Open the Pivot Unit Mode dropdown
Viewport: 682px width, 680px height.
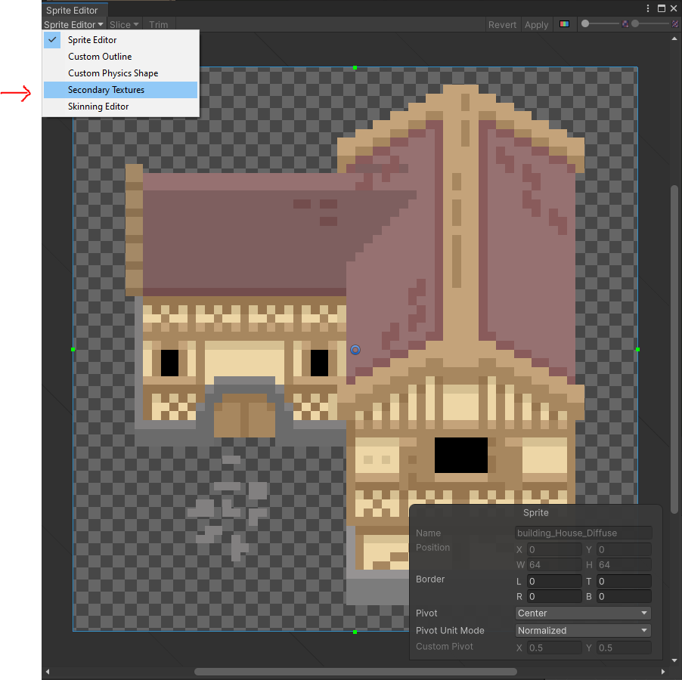click(583, 630)
